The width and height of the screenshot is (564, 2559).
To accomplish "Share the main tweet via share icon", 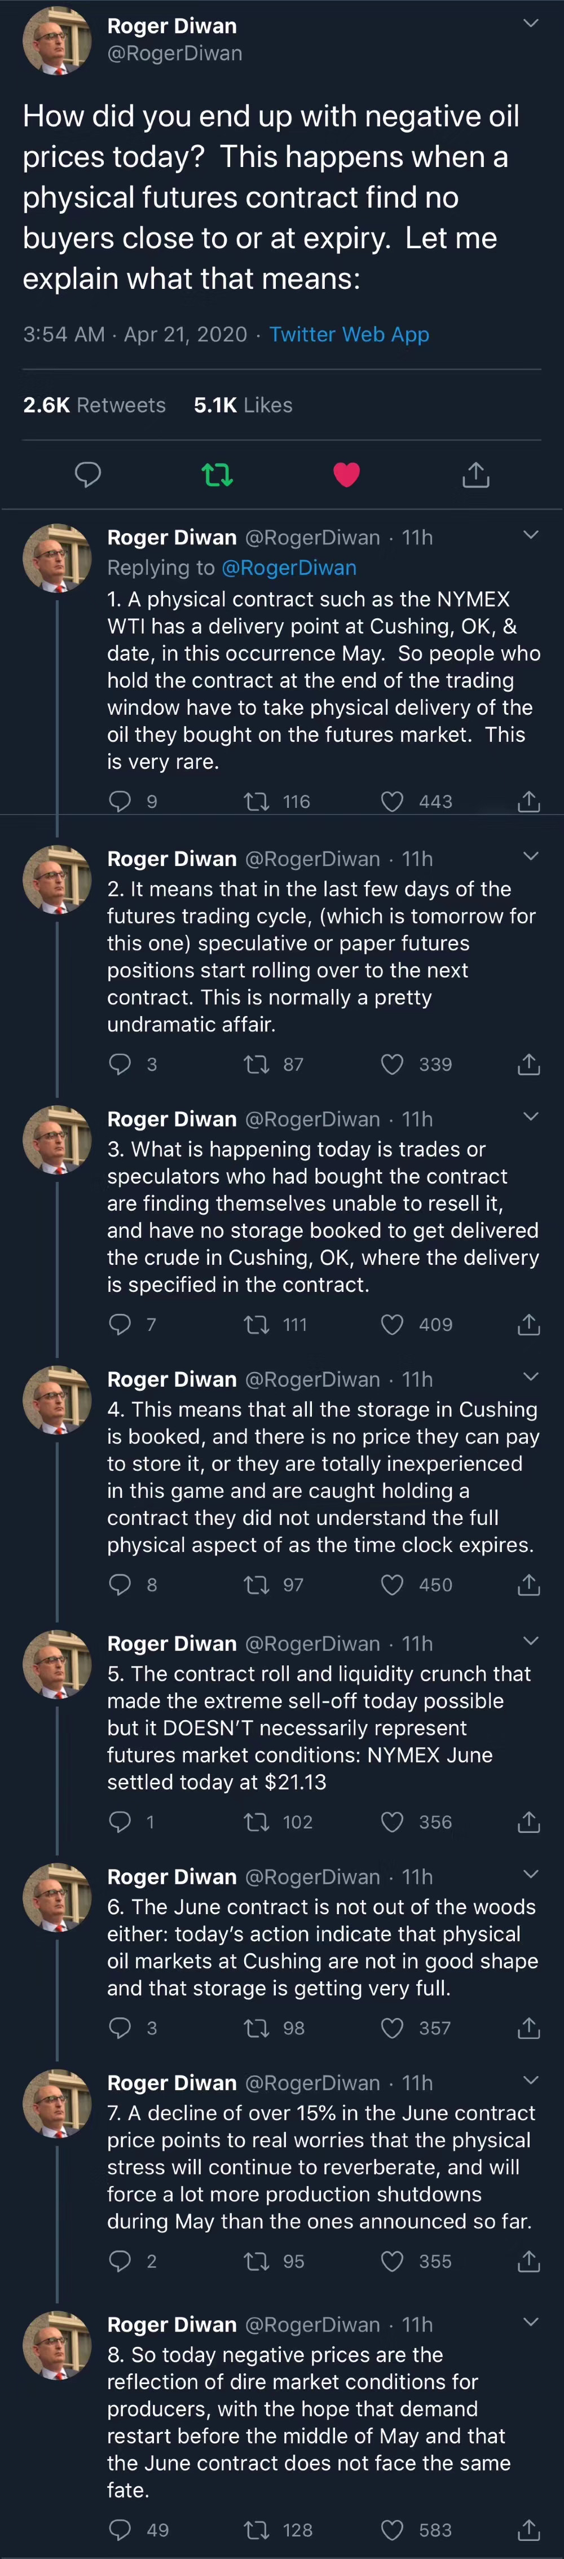I will [475, 475].
